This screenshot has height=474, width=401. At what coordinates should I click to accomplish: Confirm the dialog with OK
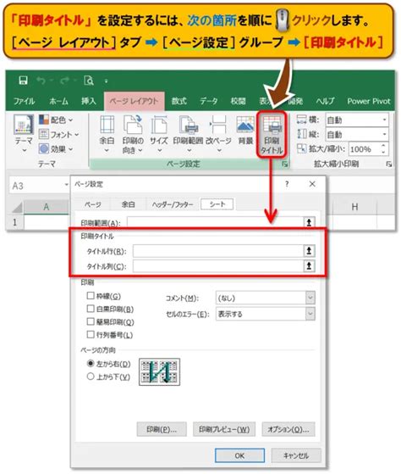point(239,455)
